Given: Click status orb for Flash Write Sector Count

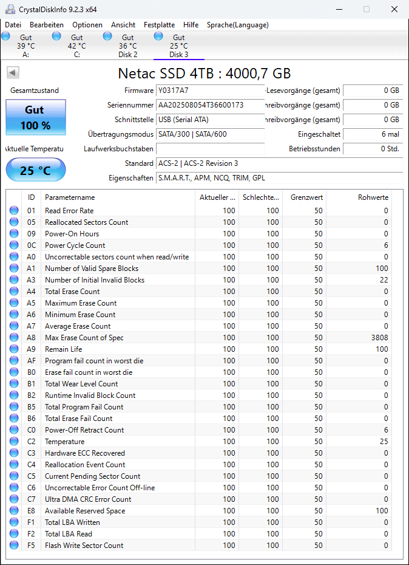Looking at the screenshot, I should 14,545.
